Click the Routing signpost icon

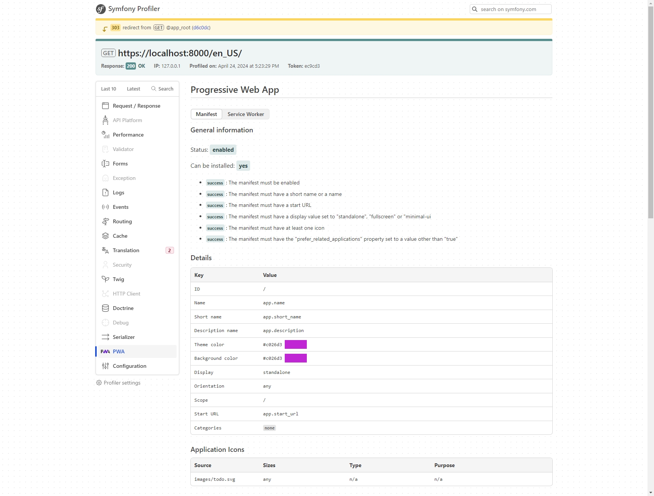(105, 221)
